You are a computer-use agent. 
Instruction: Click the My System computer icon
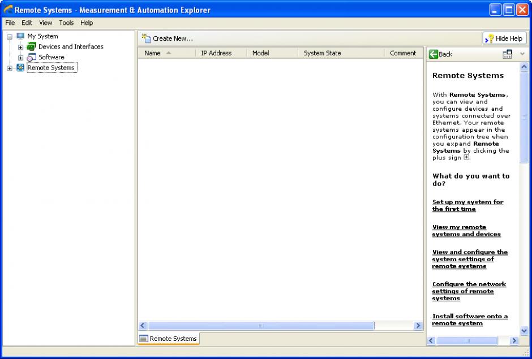[x=20, y=36]
